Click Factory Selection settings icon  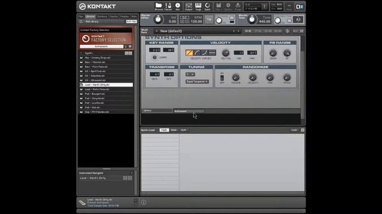[x=130, y=46]
